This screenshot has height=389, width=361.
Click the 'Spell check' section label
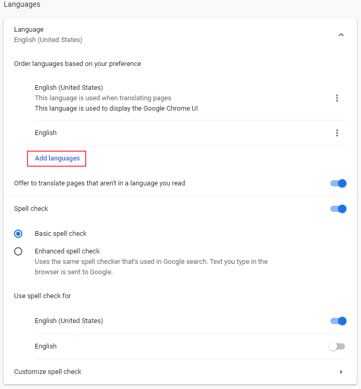point(31,209)
